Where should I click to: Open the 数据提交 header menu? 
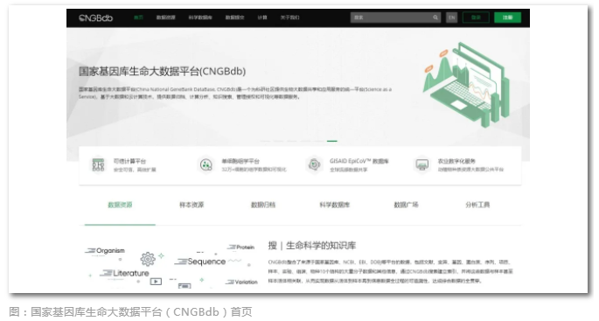(234, 17)
